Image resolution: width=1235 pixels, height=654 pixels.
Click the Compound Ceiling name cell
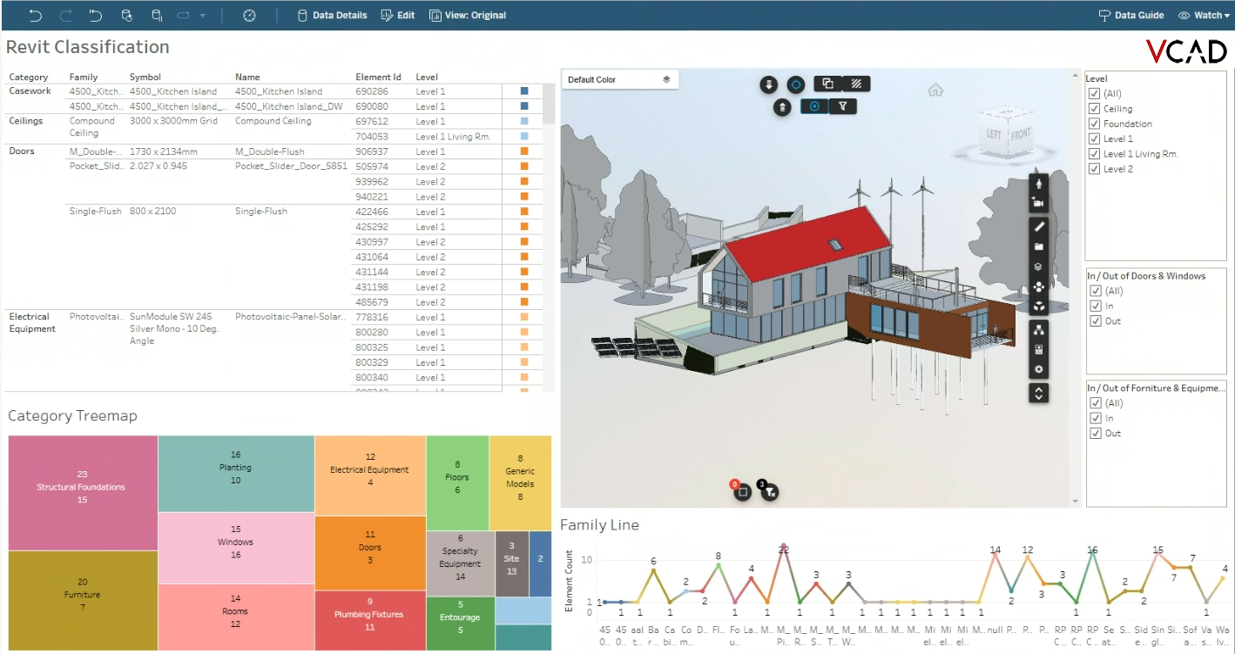[273, 121]
